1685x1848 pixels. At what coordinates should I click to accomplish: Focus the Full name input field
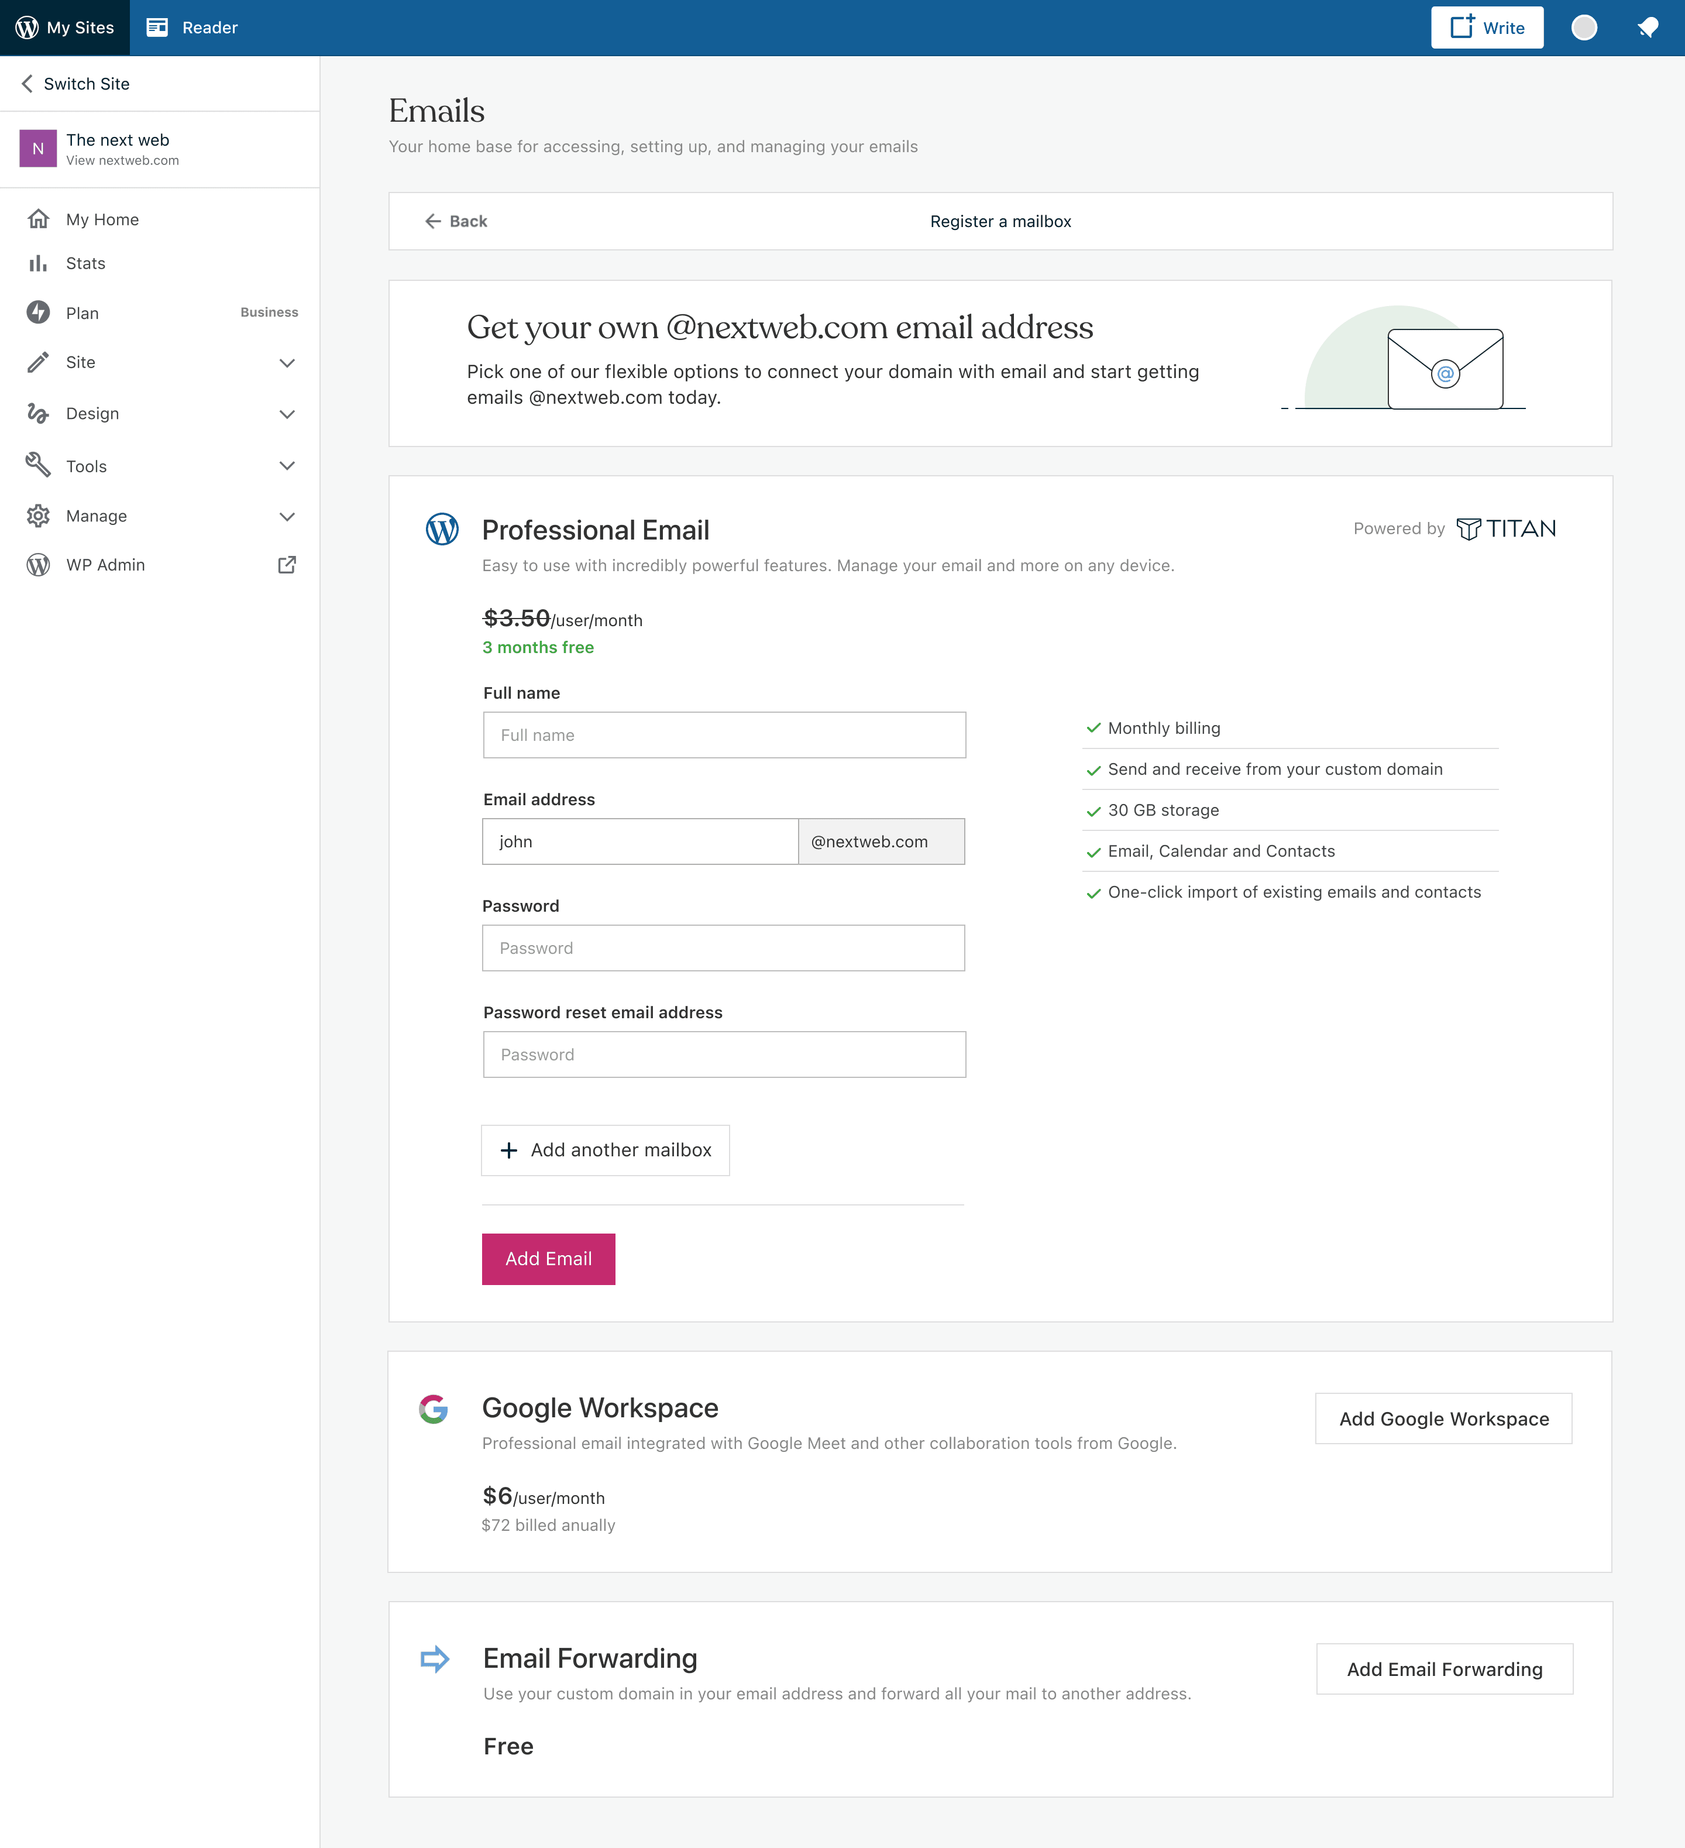coord(725,735)
